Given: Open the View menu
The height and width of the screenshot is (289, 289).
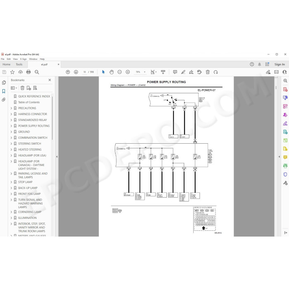Looking at the screenshot, I should tap(15, 59).
